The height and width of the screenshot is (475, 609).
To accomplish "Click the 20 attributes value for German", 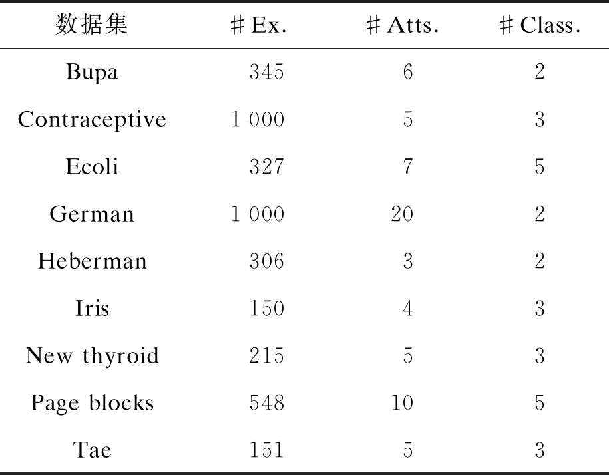I will [402, 214].
